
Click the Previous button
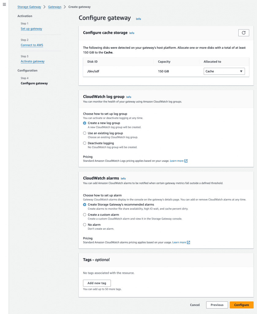(217, 305)
